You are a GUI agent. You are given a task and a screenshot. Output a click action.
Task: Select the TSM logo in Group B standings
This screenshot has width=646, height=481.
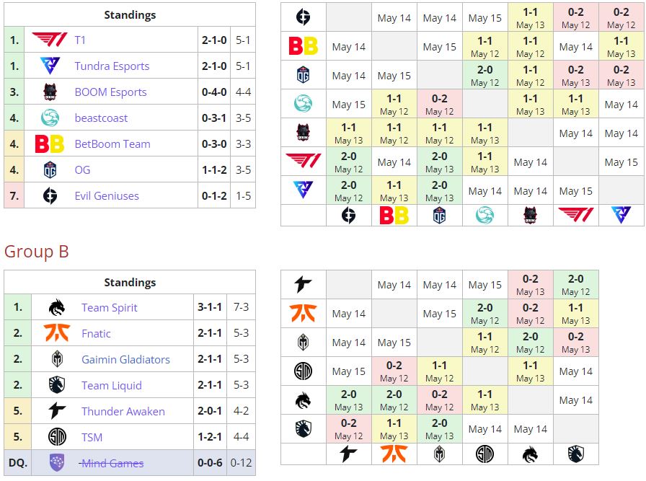tap(57, 438)
